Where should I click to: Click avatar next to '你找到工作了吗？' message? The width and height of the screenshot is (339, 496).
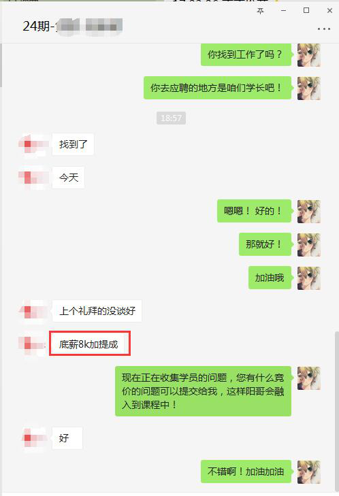(309, 55)
